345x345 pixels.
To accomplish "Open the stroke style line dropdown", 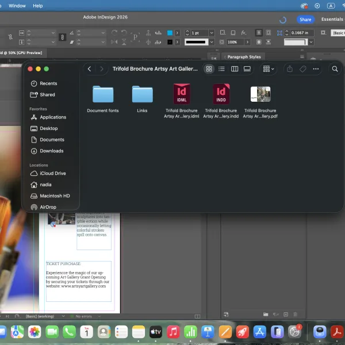I will click(212, 42).
